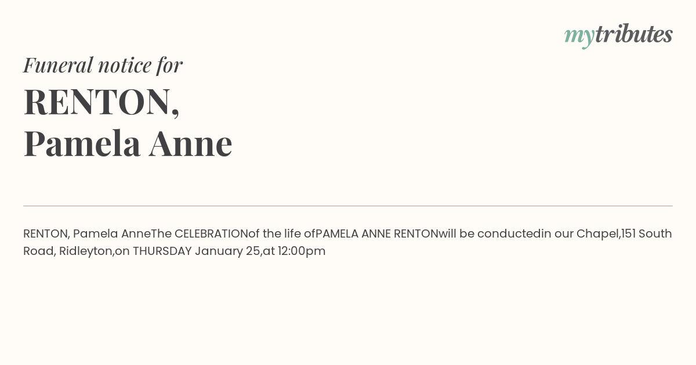
Task: Click the word "CELEBRATION" in the notice
Action: point(211,233)
